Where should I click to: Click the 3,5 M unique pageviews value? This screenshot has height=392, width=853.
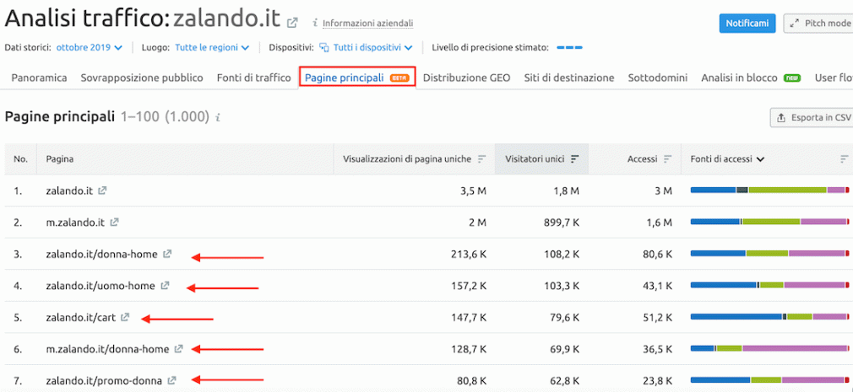(x=473, y=191)
